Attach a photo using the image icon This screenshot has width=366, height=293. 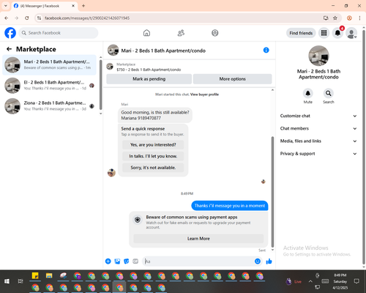coord(117,262)
